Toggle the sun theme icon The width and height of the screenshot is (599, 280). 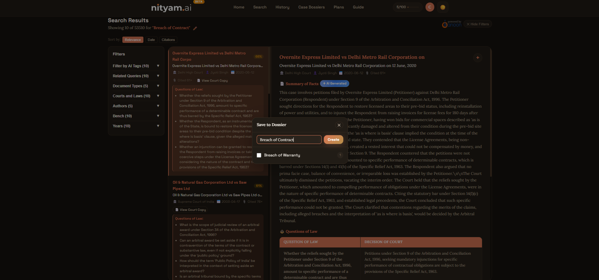443,7
